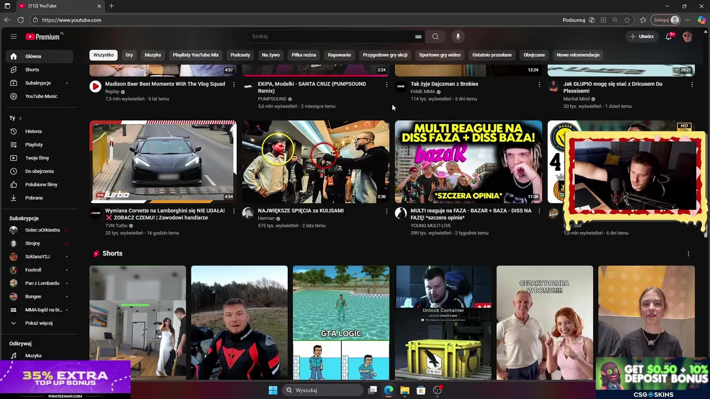Open the account avatar menu

688,37
